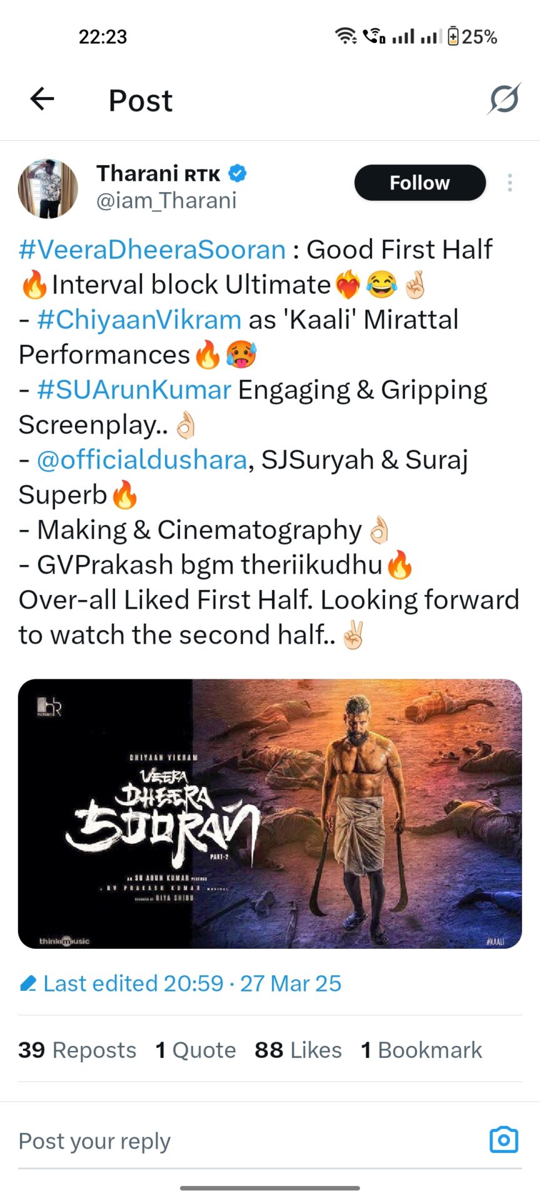The width and height of the screenshot is (540, 1201).
Task: Tap the pencil edit icon
Action: pos(28,984)
